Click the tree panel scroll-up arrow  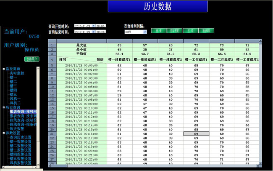point(38,68)
